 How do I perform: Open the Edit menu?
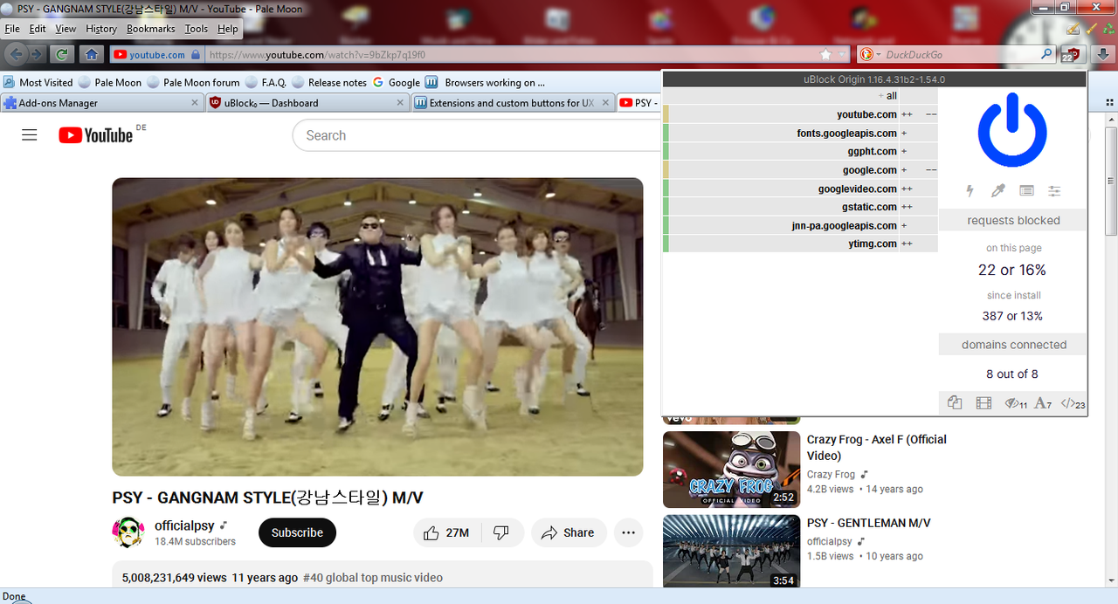[x=38, y=29]
